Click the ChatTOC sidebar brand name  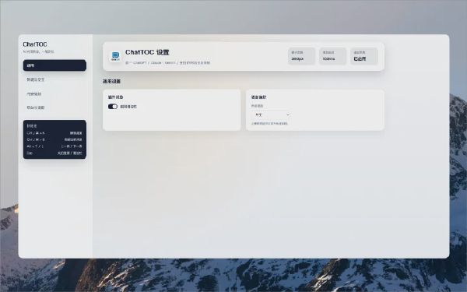pos(35,44)
